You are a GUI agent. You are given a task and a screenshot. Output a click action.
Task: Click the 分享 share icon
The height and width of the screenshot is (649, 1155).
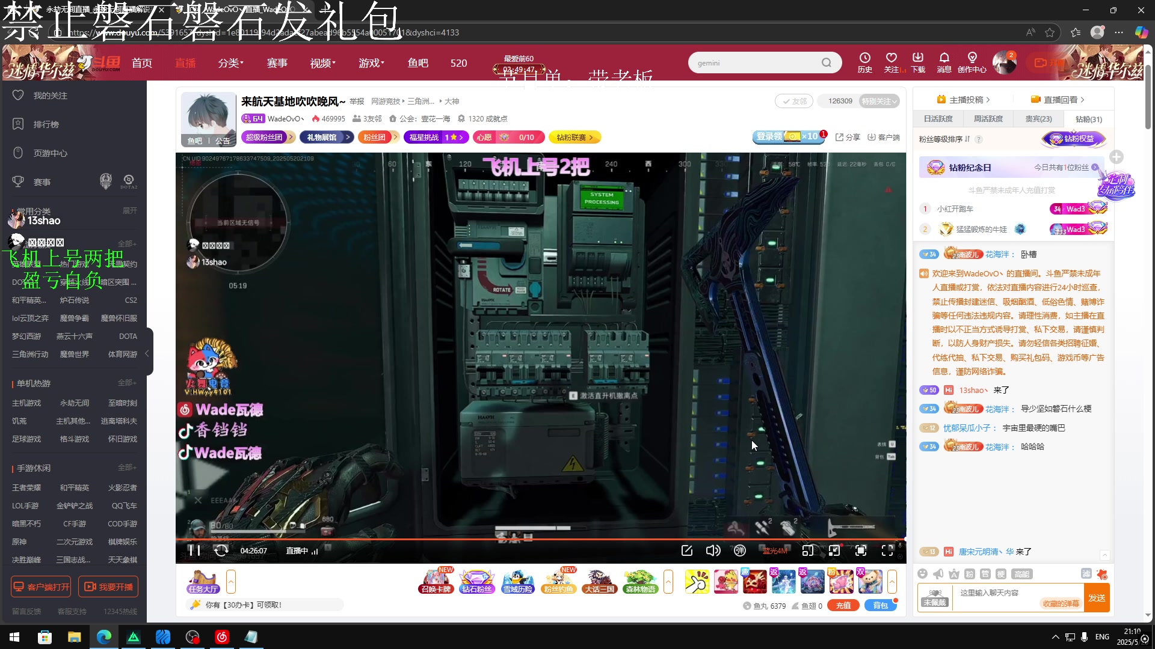(848, 137)
